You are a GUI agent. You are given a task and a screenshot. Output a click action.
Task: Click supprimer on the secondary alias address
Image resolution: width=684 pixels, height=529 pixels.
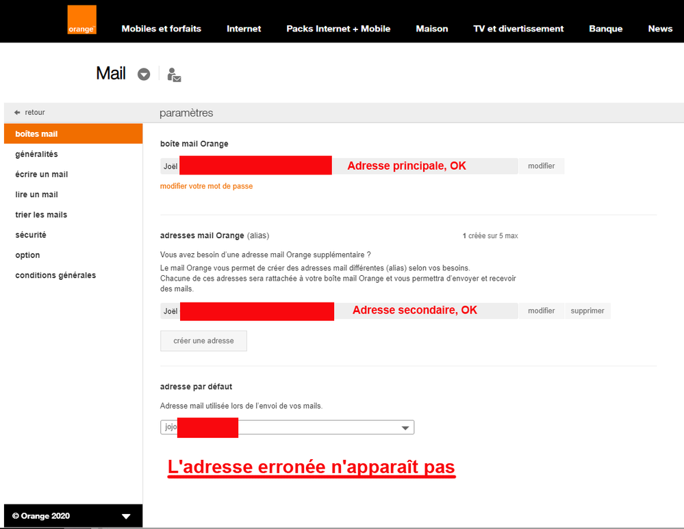coord(587,310)
